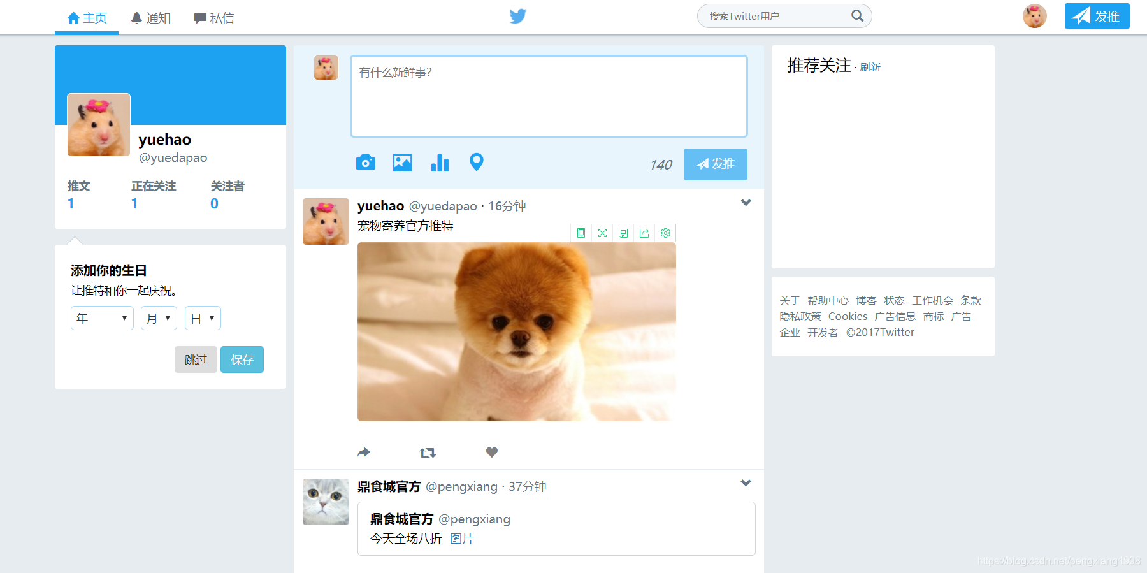
Task: View 关注者 followers count
Action: pyautogui.click(x=227, y=194)
